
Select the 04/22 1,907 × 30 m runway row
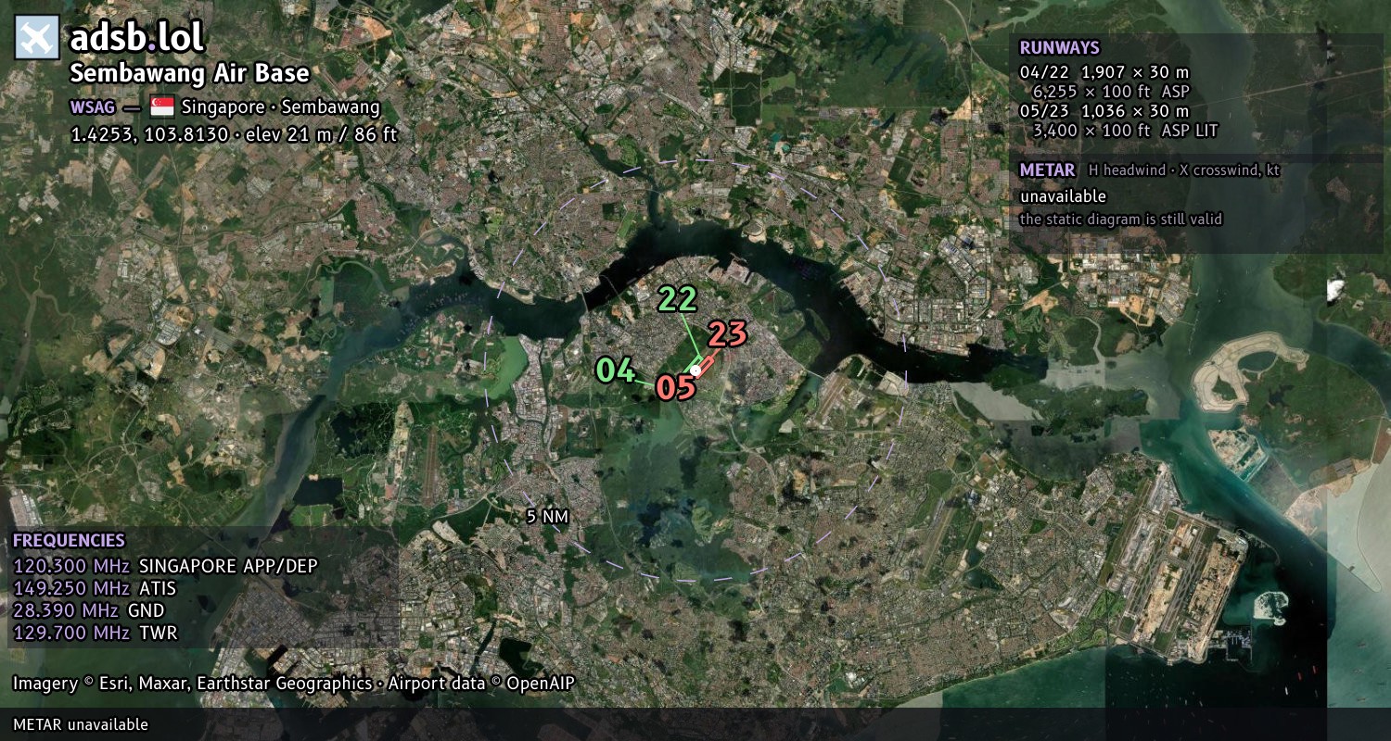1104,72
